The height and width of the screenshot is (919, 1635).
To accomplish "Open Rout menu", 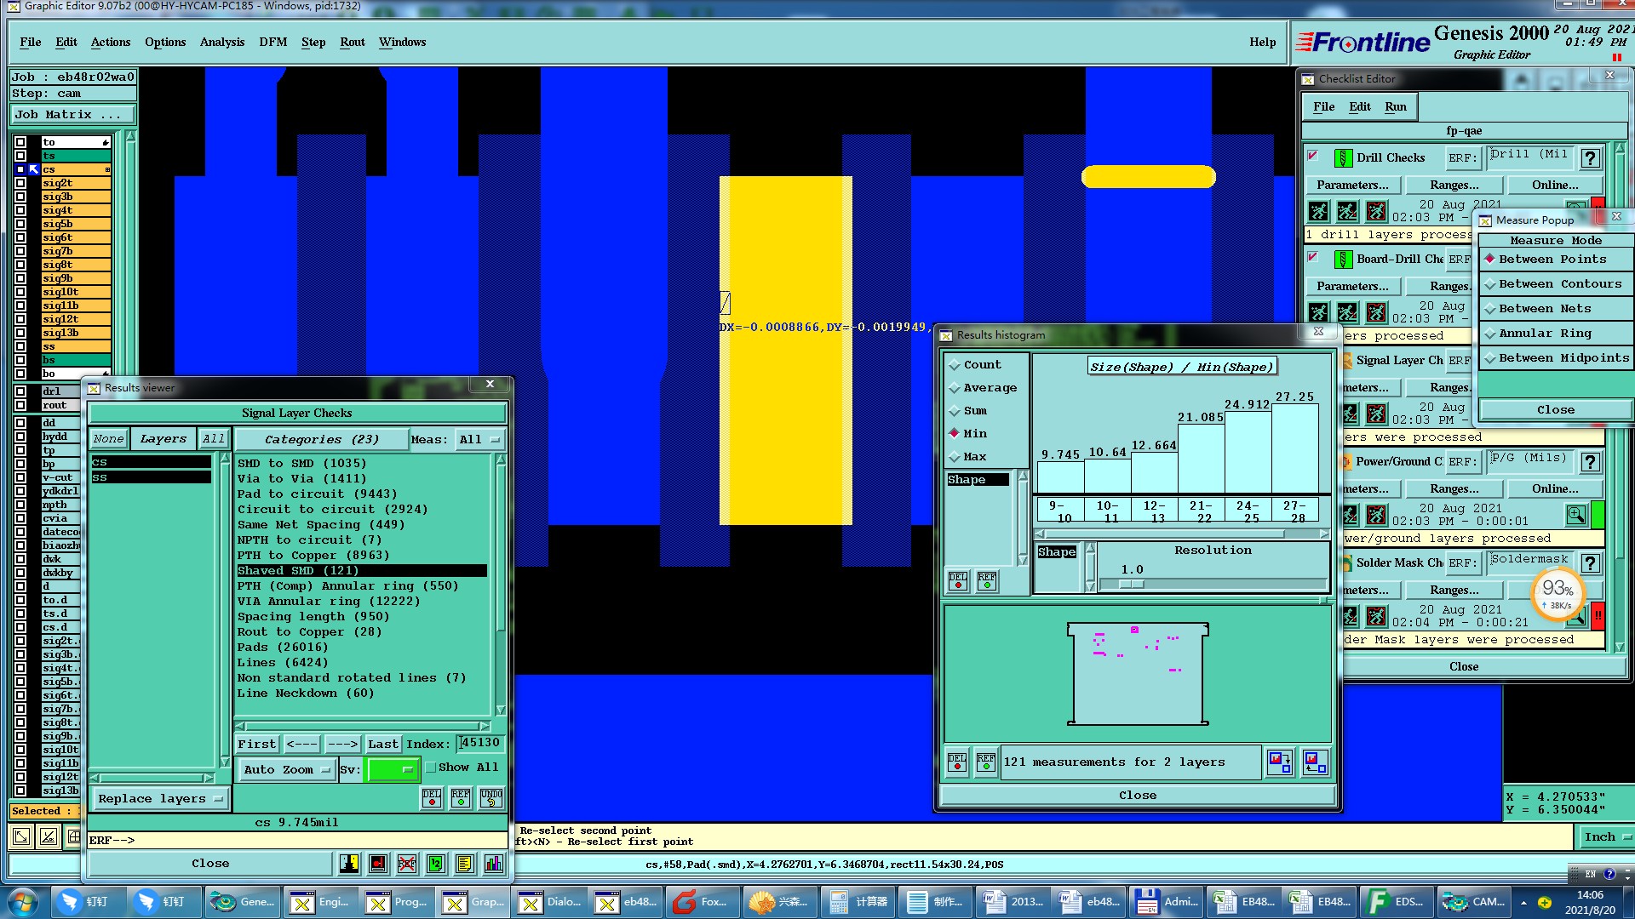I will (352, 43).
